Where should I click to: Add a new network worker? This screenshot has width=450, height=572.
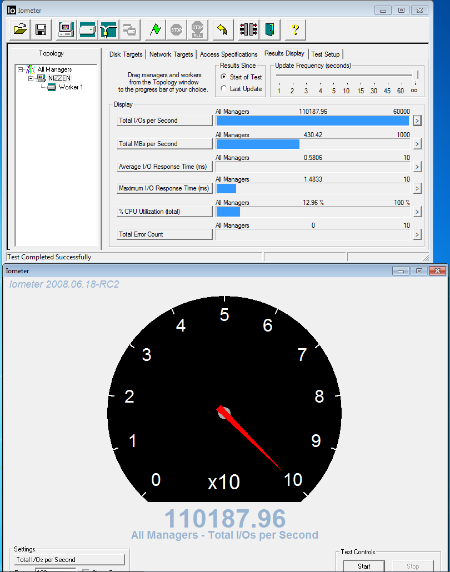[108, 29]
